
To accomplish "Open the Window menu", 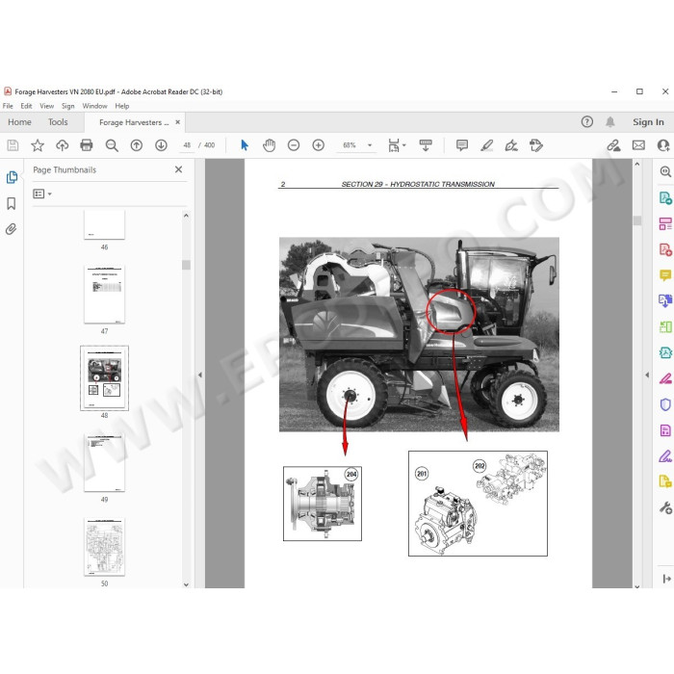I will [x=94, y=106].
